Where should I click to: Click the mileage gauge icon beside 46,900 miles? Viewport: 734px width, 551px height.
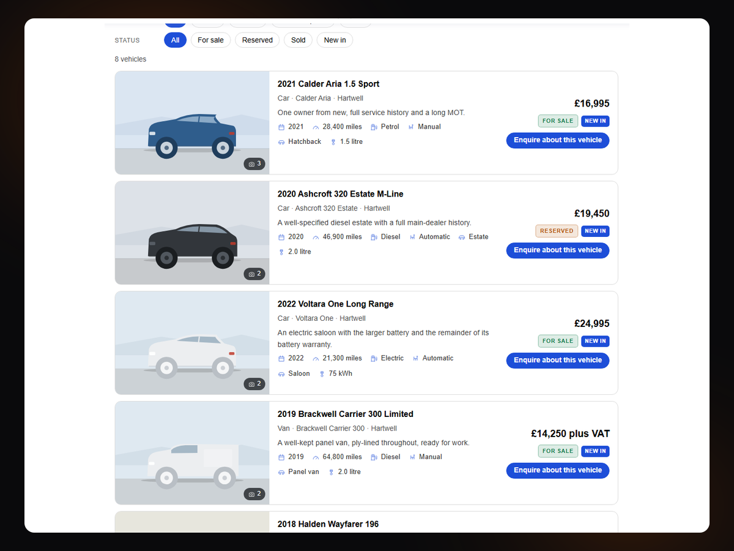[316, 237]
